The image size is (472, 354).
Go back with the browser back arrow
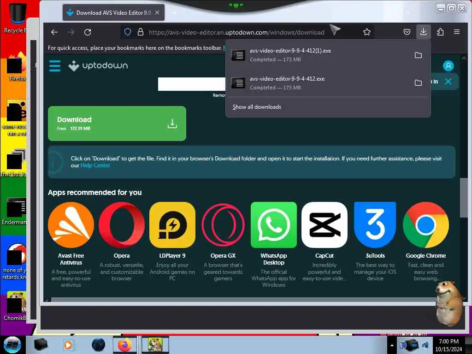pyautogui.click(x=54, y=32)
